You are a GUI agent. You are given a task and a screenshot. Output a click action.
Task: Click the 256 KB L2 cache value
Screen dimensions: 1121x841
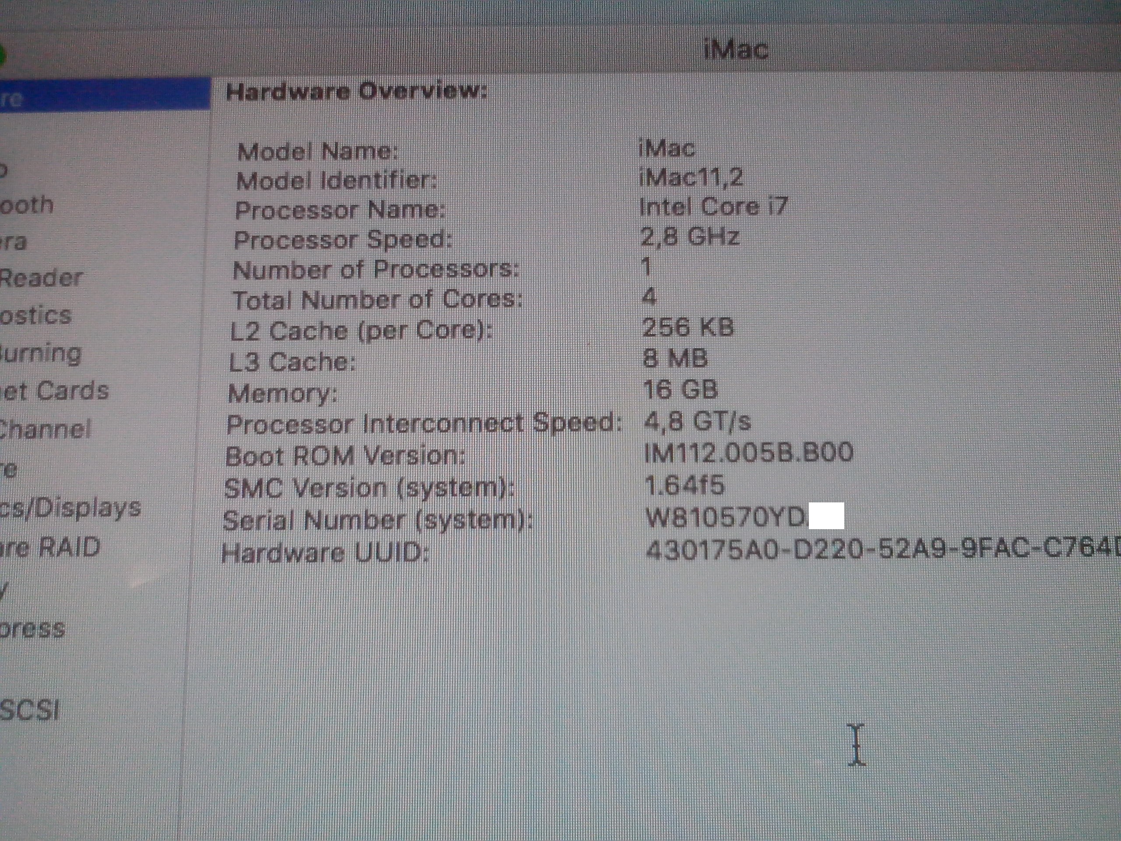click(x=687, y=327)
